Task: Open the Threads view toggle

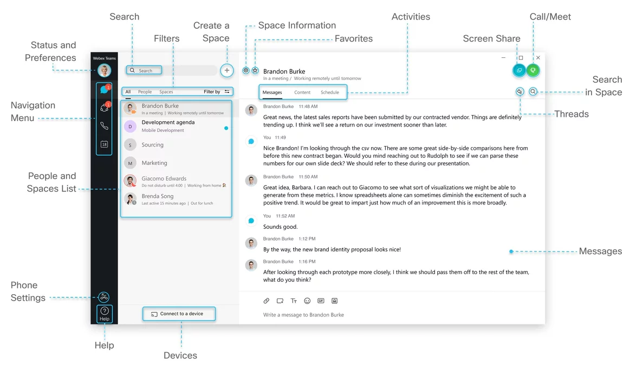Action: [x=519, y=91]
